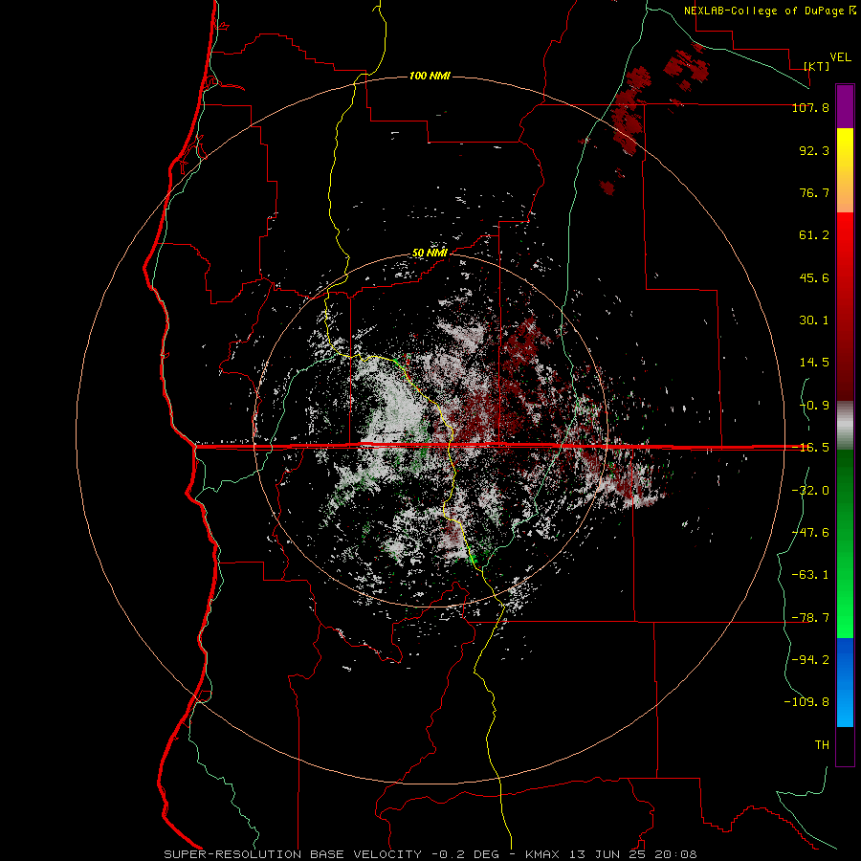Click the 30.1 velocity scale value
Viewport: 861px width, 861px height.
(814, 320)
